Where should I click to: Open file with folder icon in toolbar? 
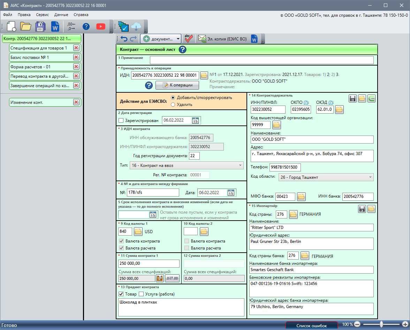pos(25,26)
